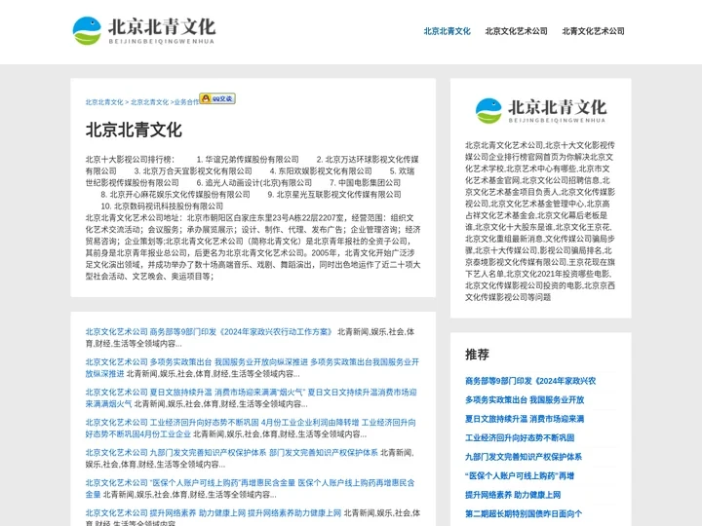Click recommended link 夏日文旅持续升温 消费市场迎来满
The image size is (702, 526).
coord(525,419)
